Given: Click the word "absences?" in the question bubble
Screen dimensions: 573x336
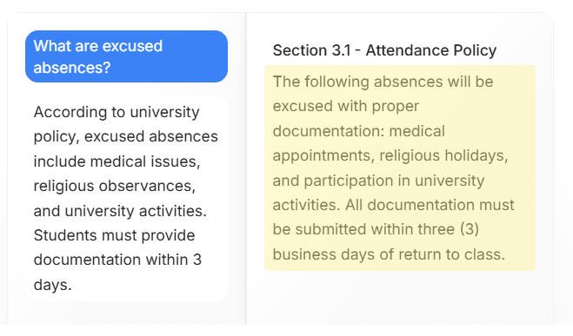Looking at the screenshot, I should click(x=72, y=68).
